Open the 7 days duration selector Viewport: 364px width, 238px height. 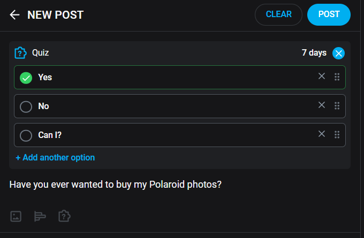click(x=314, y=53)
